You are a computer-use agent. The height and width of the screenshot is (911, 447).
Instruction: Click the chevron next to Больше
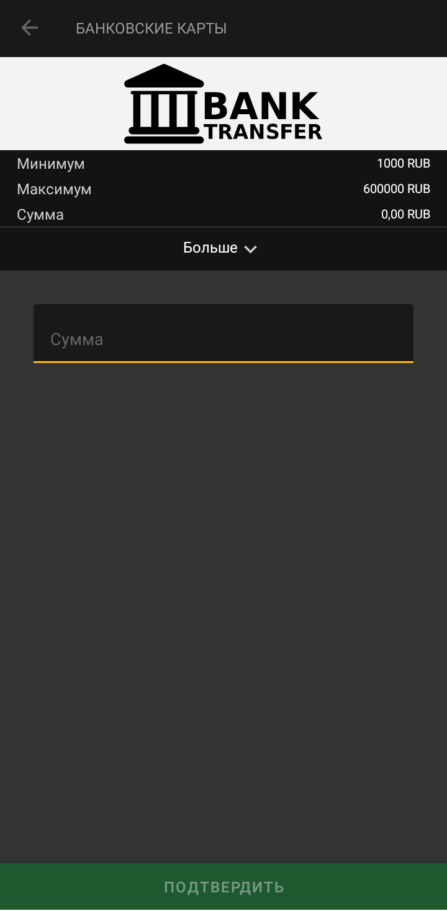click(250, 249)
